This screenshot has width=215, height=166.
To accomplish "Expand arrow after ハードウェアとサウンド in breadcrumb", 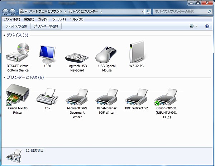I will point(65,12).
